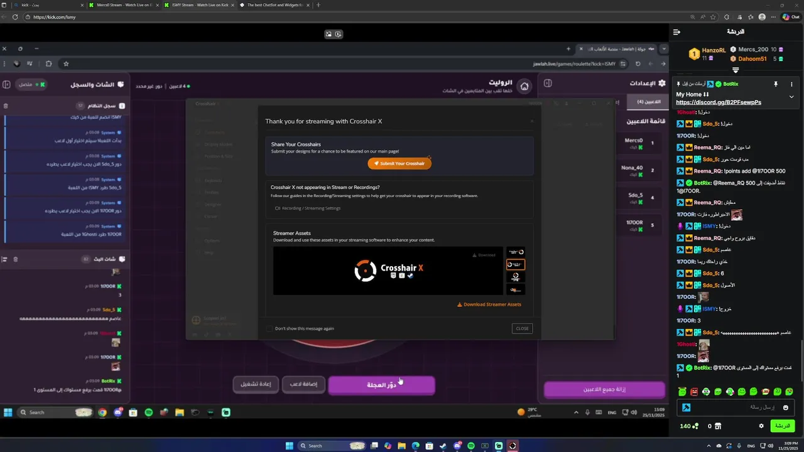Open browser profile avatar
Viewport: 804px width, 452px height.
[x=763, y=17]
